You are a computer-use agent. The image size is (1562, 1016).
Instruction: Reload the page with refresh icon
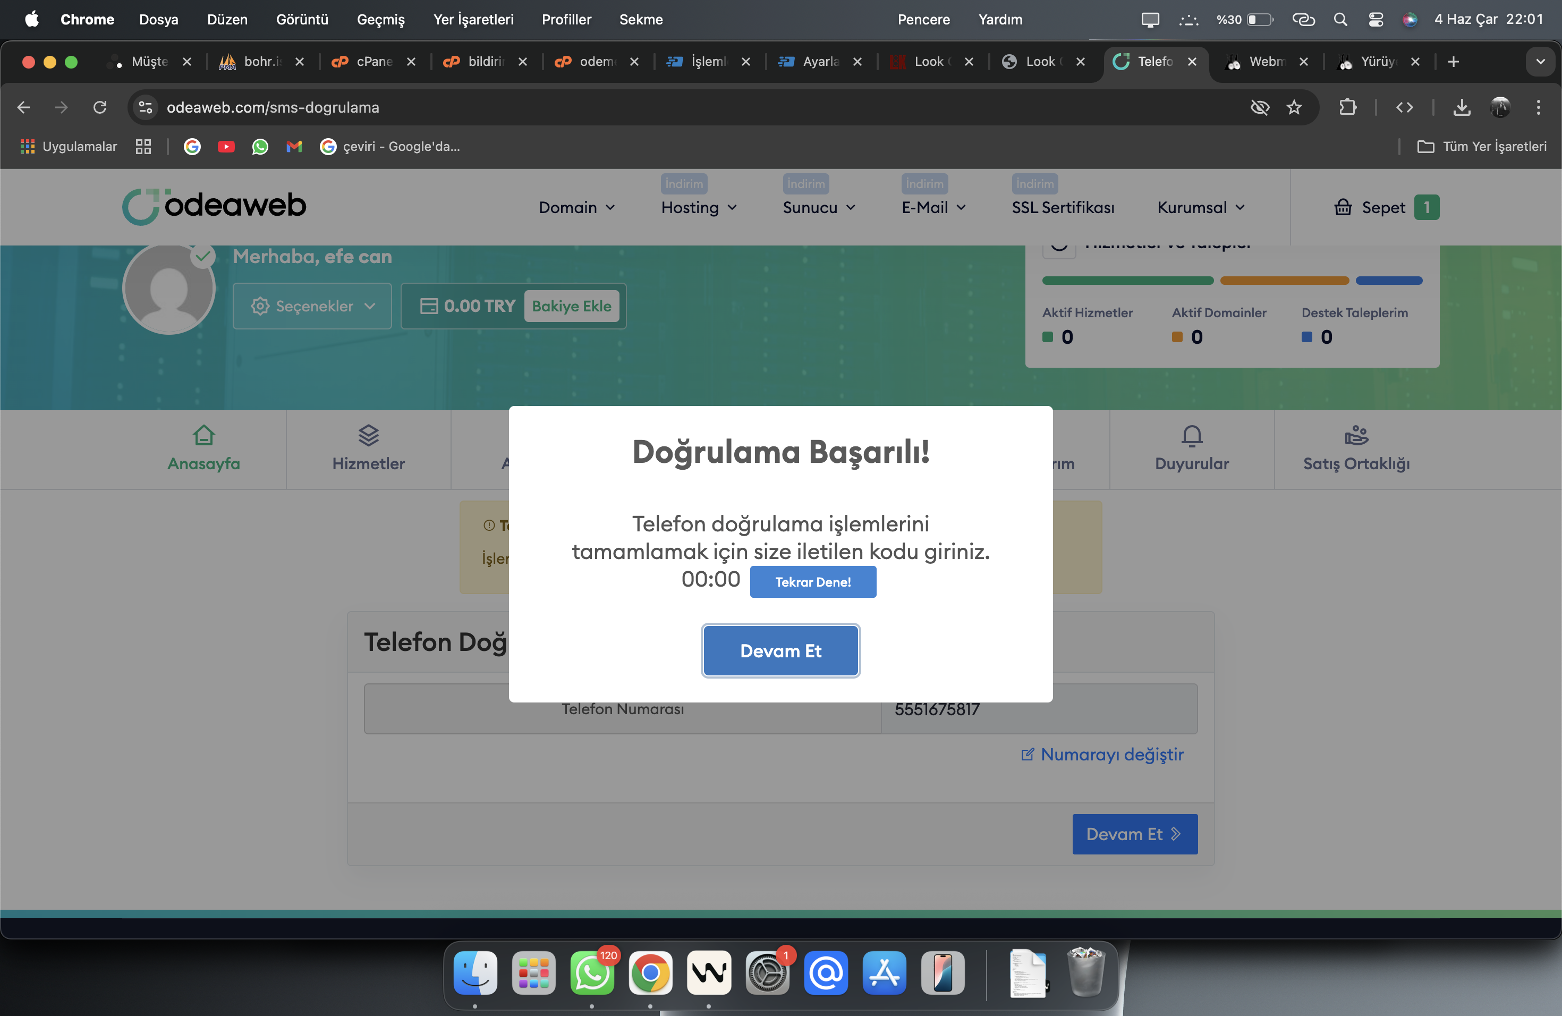100,108
